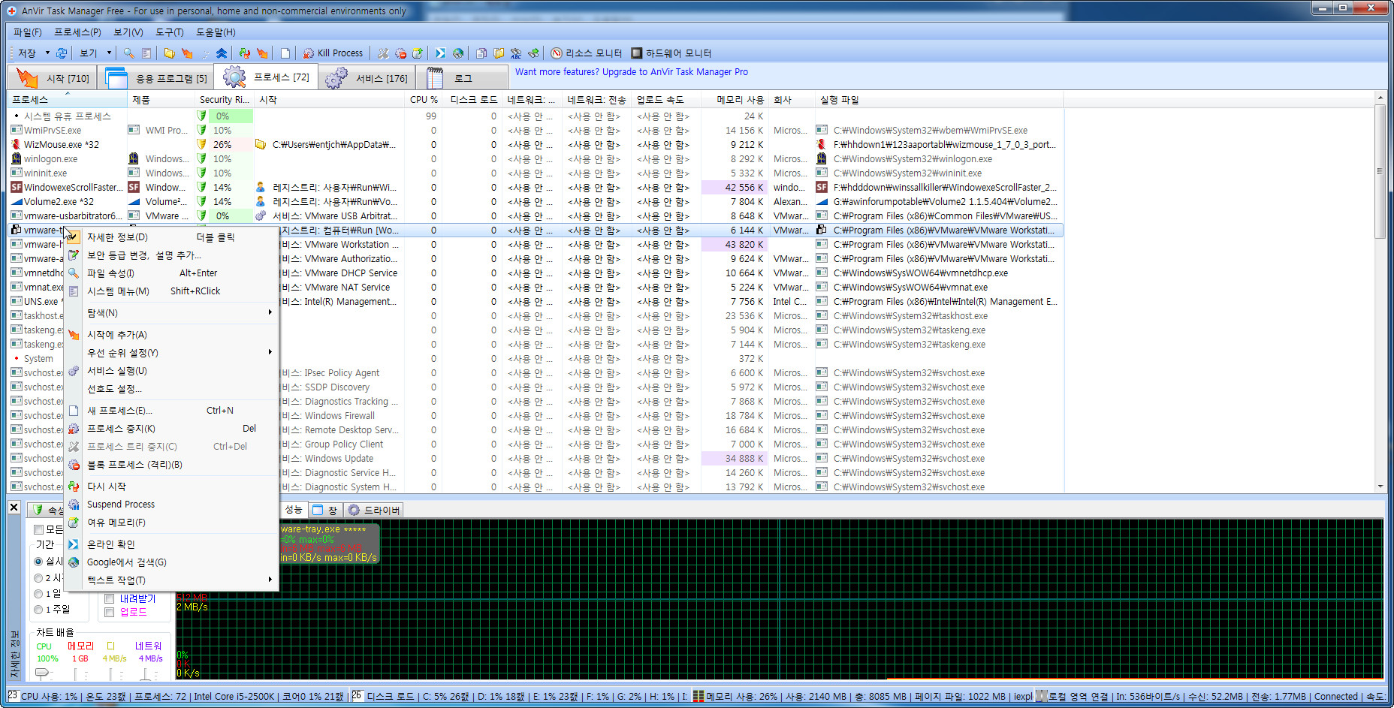This screenshot has height=708, width=1394.
Task: Click the properties list icon beside magnifier
Action: point(146,53)
